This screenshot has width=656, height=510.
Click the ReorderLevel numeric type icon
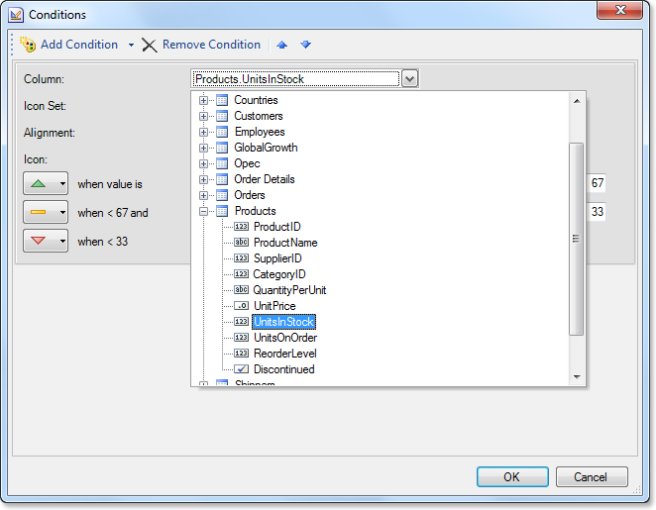pos(242,354)
